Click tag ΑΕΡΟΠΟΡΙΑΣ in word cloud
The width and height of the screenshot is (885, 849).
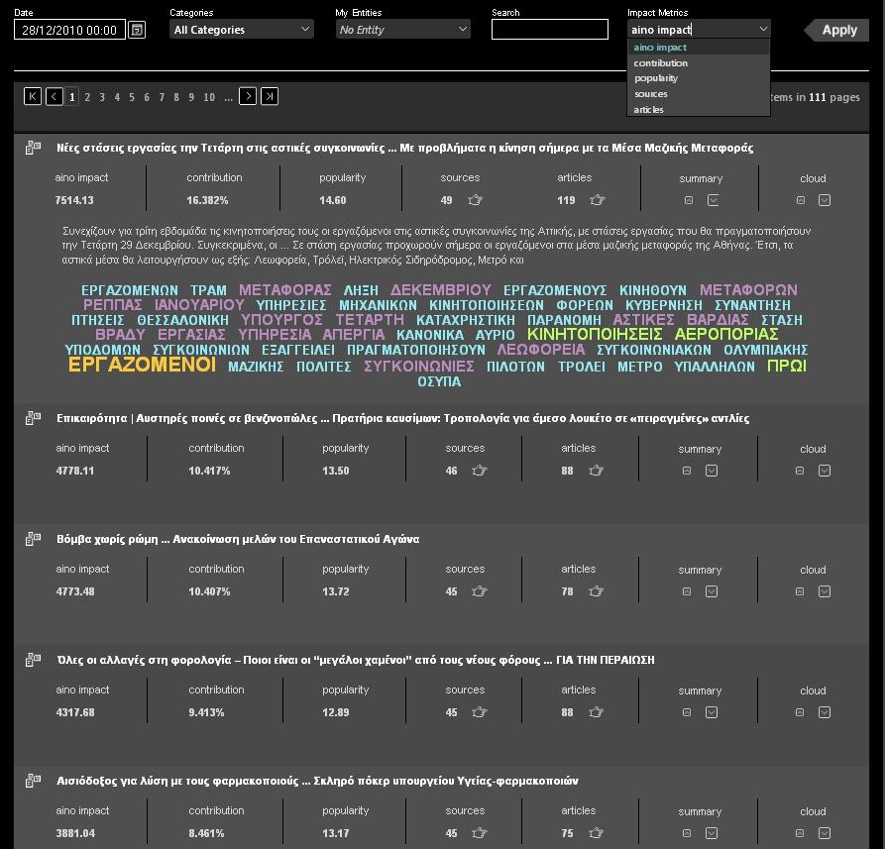726,334
